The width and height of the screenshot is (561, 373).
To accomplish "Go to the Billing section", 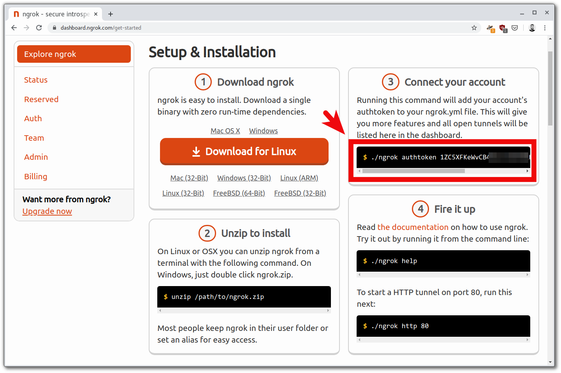I will point(36,177).
